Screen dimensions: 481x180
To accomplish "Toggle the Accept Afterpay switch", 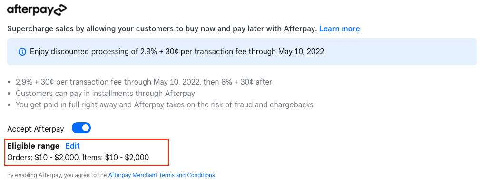I will [x=81, y=128].
